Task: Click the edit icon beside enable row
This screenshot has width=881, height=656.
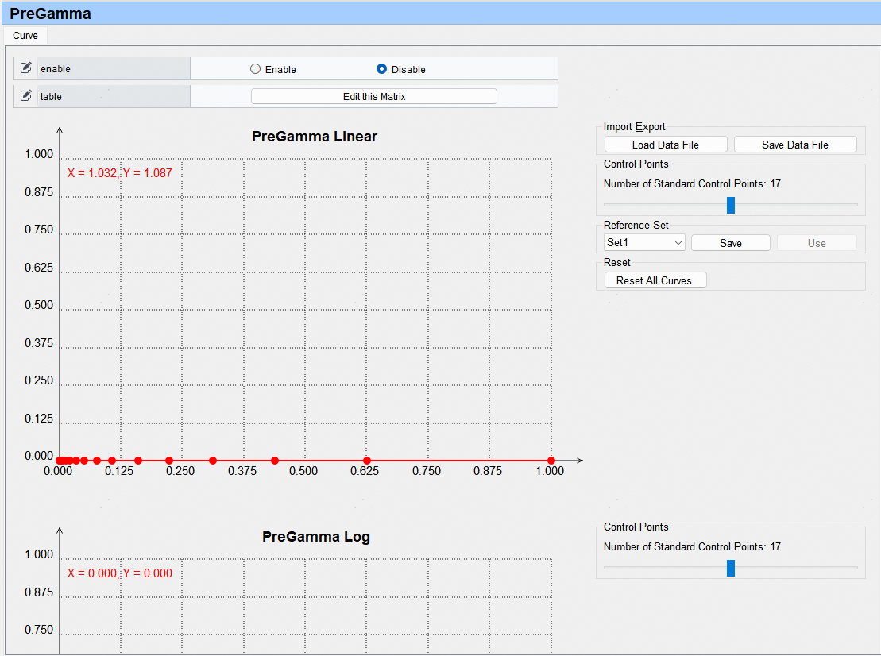Action: tap(25, 68)
